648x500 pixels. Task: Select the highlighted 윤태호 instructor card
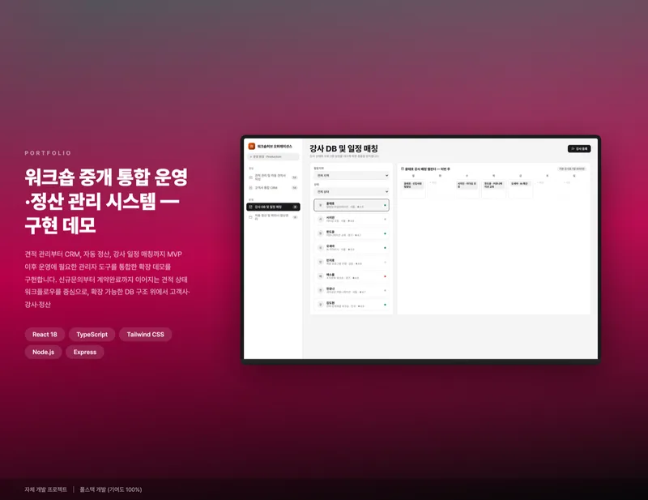pos(352,205)
